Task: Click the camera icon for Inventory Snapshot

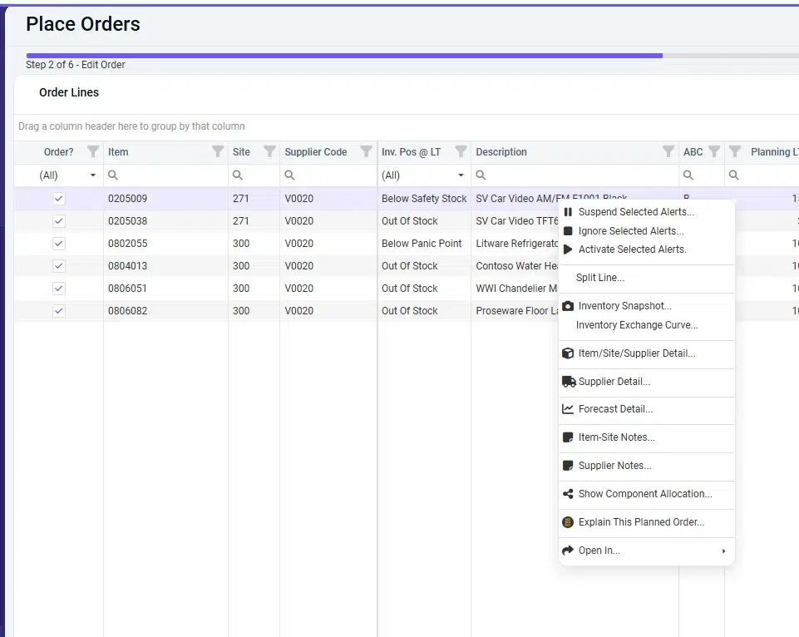Action: 568,306
